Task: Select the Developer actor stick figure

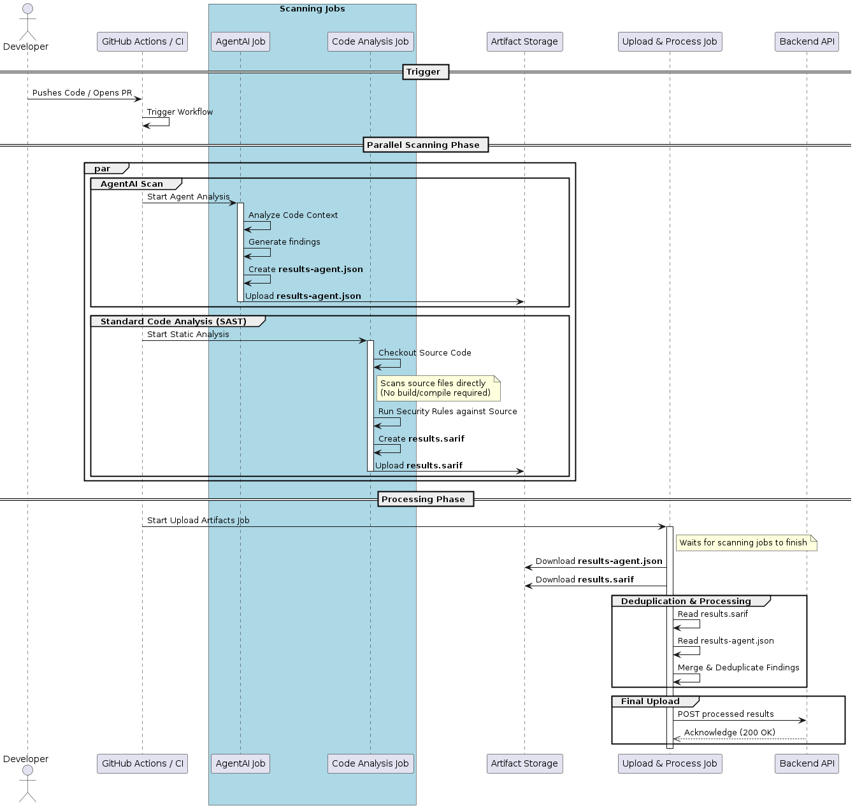Action: 27,22
